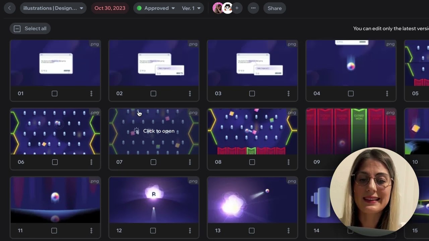Image resolution: width=429 pixels, height=241 pixels.
Task: Open options menu for image 08
Action: 288,162
